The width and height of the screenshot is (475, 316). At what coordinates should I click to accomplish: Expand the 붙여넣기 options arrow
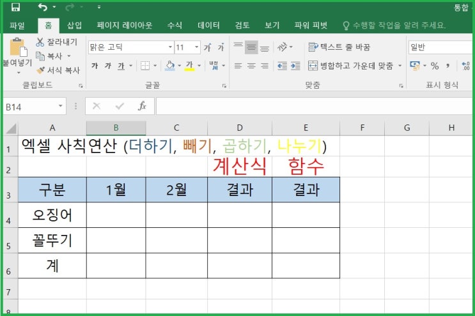[18, 73]
